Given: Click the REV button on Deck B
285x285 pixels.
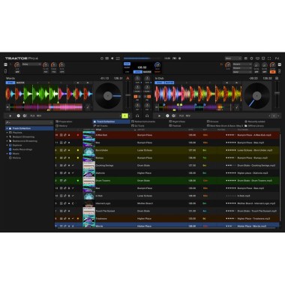Looking at the screenshot, I should [x=188, y=116].
